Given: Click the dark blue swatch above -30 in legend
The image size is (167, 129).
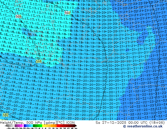Looking at the screenshot, I should (25, 126).
